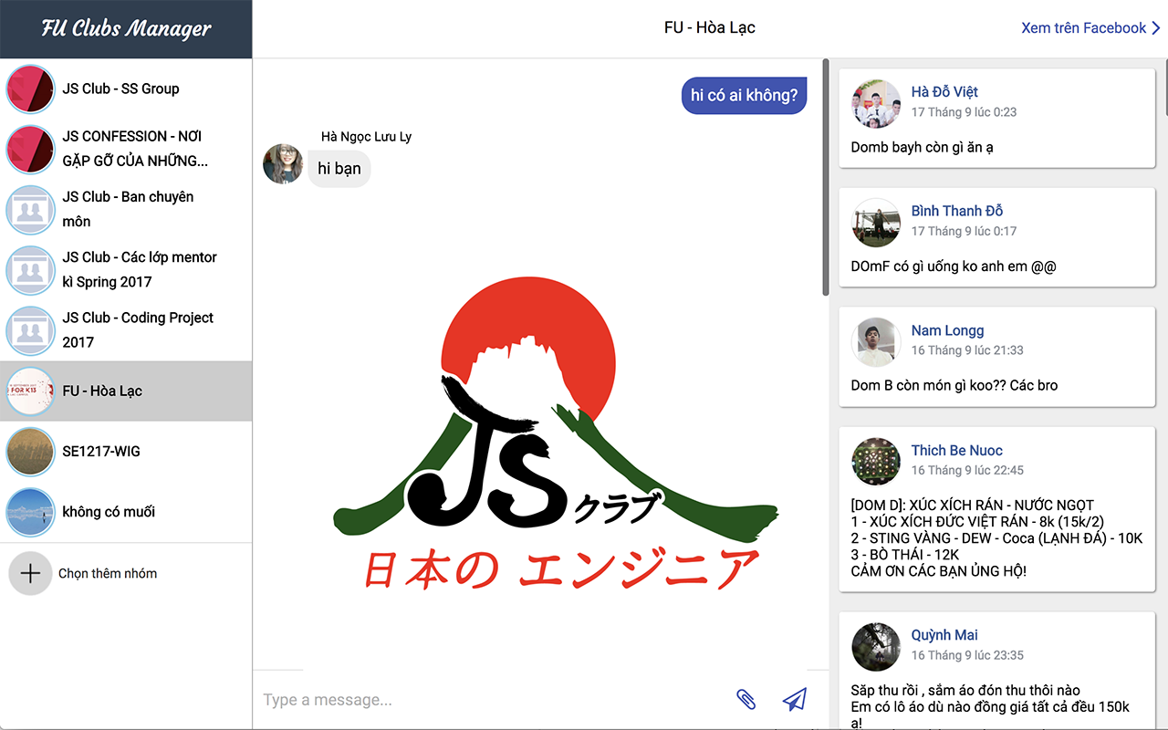Open the JS Club - SS Group chat
Viewport: 1168px width, 730px height.
126,89
